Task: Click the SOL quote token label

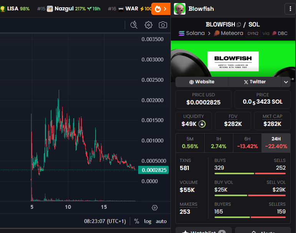Action: point(254,25)
